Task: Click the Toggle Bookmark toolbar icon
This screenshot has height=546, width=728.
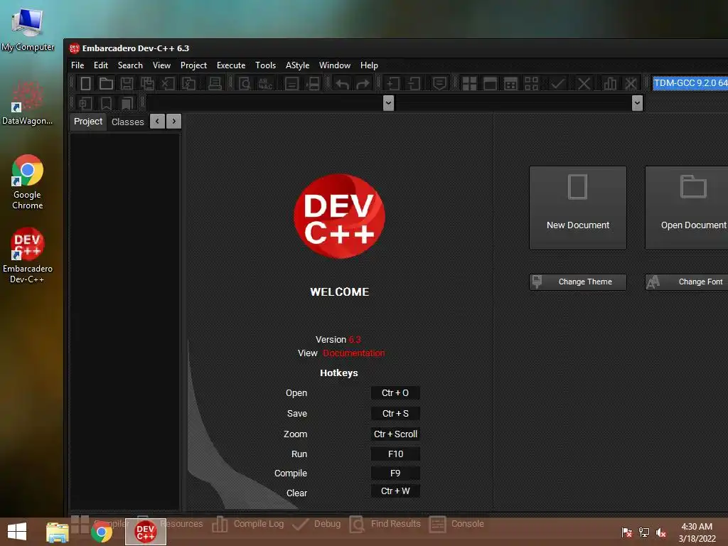Action: (x=107, y=103)
